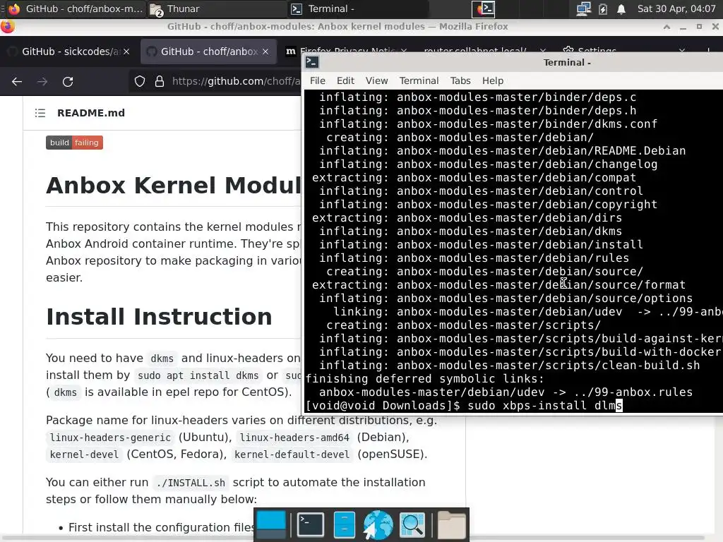723x542 pixels.
Task: Open the Terminal menu in the menubar
Action: pos(419,80)
